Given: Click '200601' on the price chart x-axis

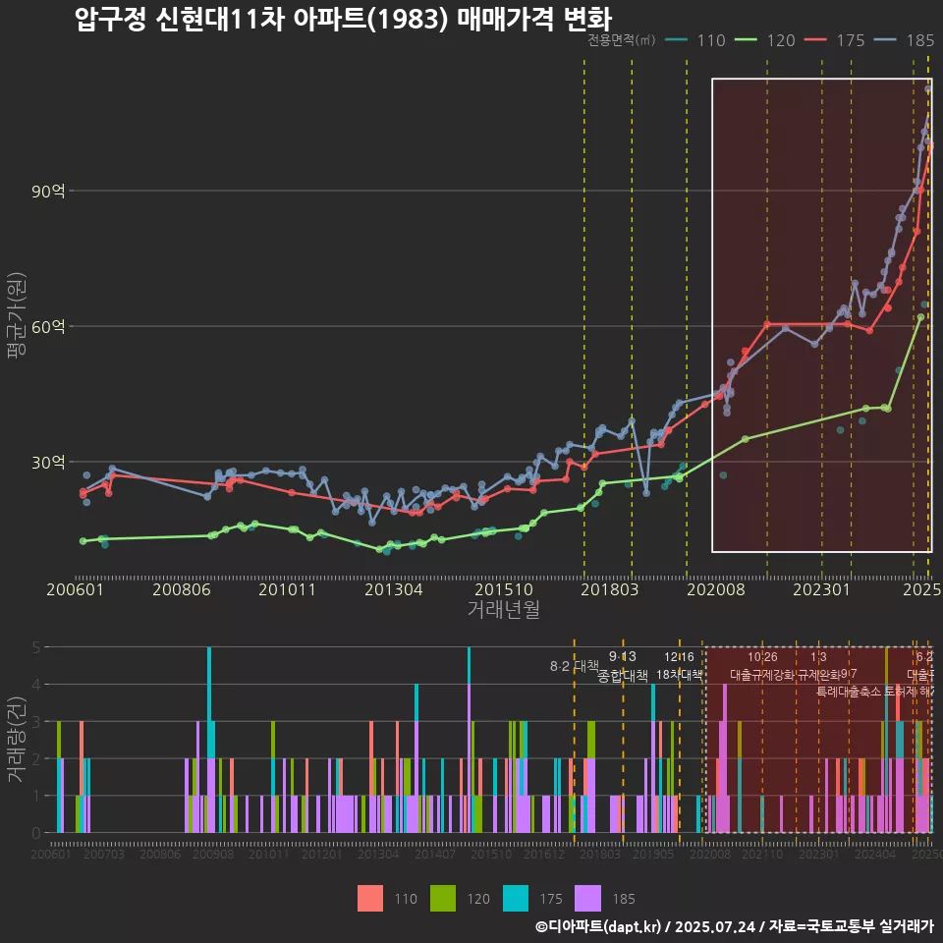Looking at the screenshot, I should pyautogui.click(x=76, y=589).
